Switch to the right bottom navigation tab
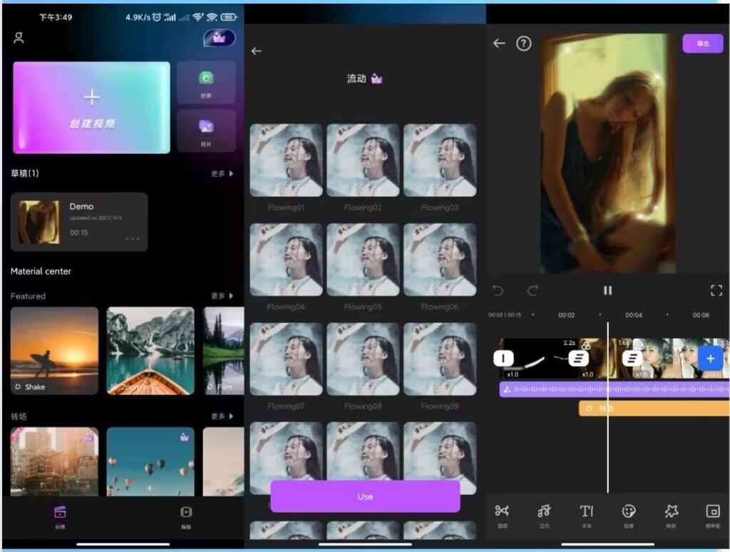Image resolution: width=730 pixels, height=552 pixels. click(186, 513)
